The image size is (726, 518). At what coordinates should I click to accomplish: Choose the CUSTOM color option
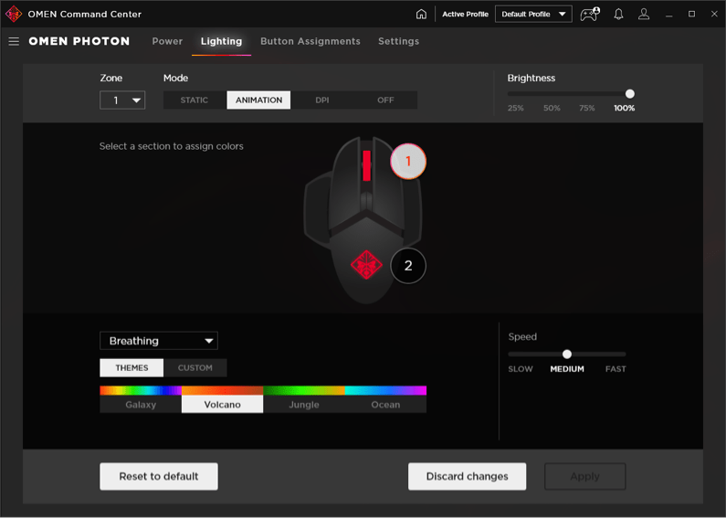click(x=195, y=368)
